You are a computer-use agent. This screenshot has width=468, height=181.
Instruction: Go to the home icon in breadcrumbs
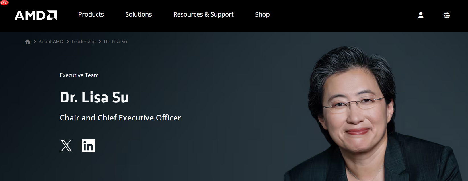tap(28, 42)
